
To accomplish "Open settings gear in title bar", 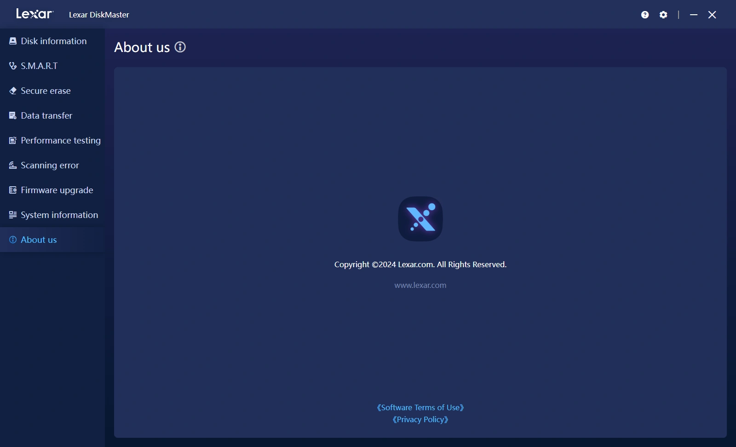I will 663,15.
